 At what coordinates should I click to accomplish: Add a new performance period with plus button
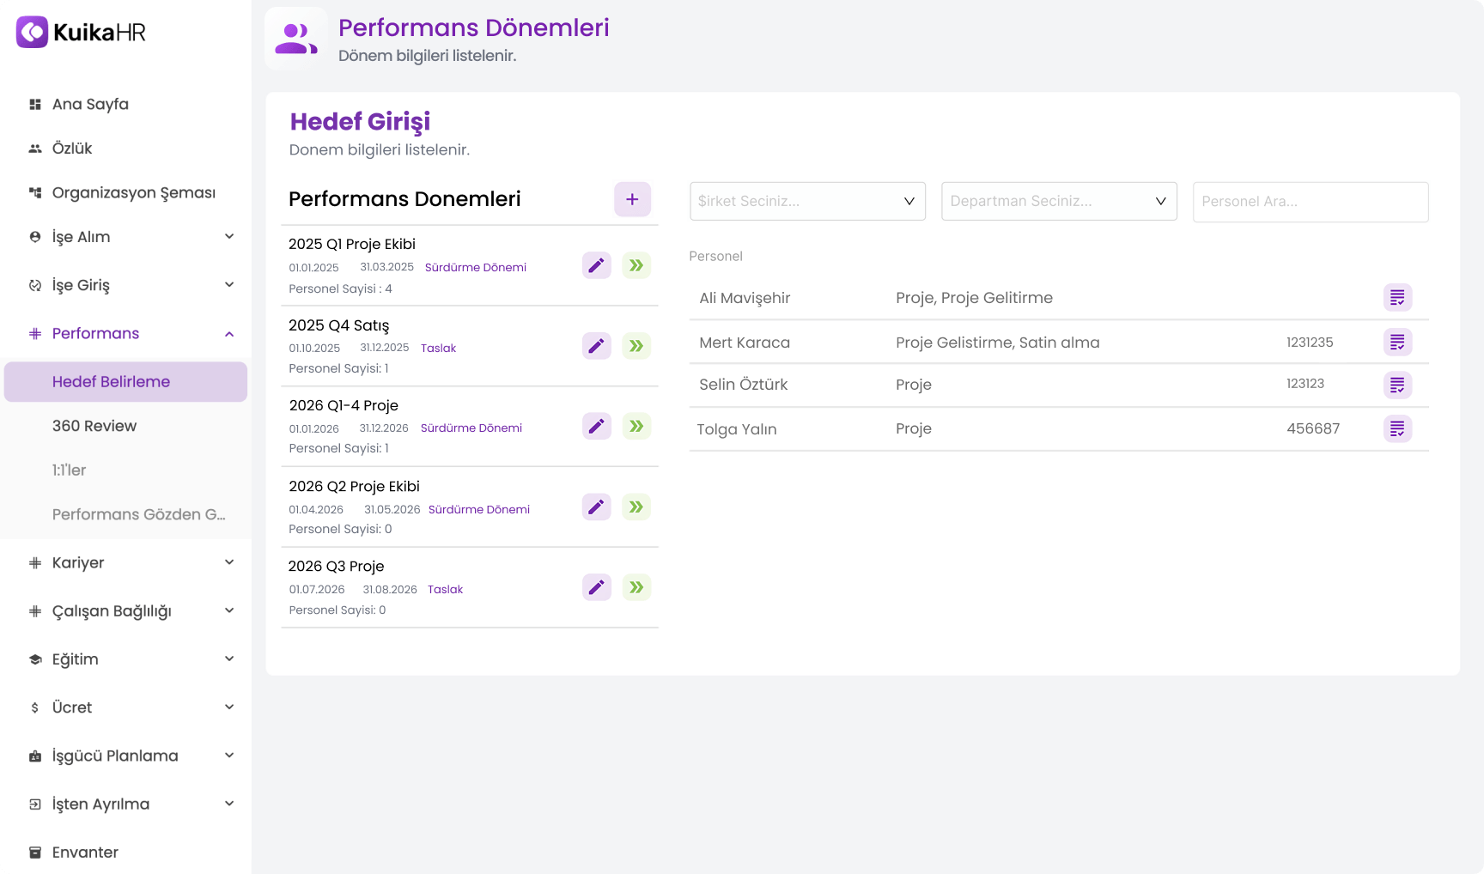(632, 198)
